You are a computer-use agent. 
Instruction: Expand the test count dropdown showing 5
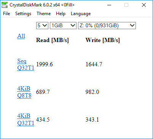42,26
